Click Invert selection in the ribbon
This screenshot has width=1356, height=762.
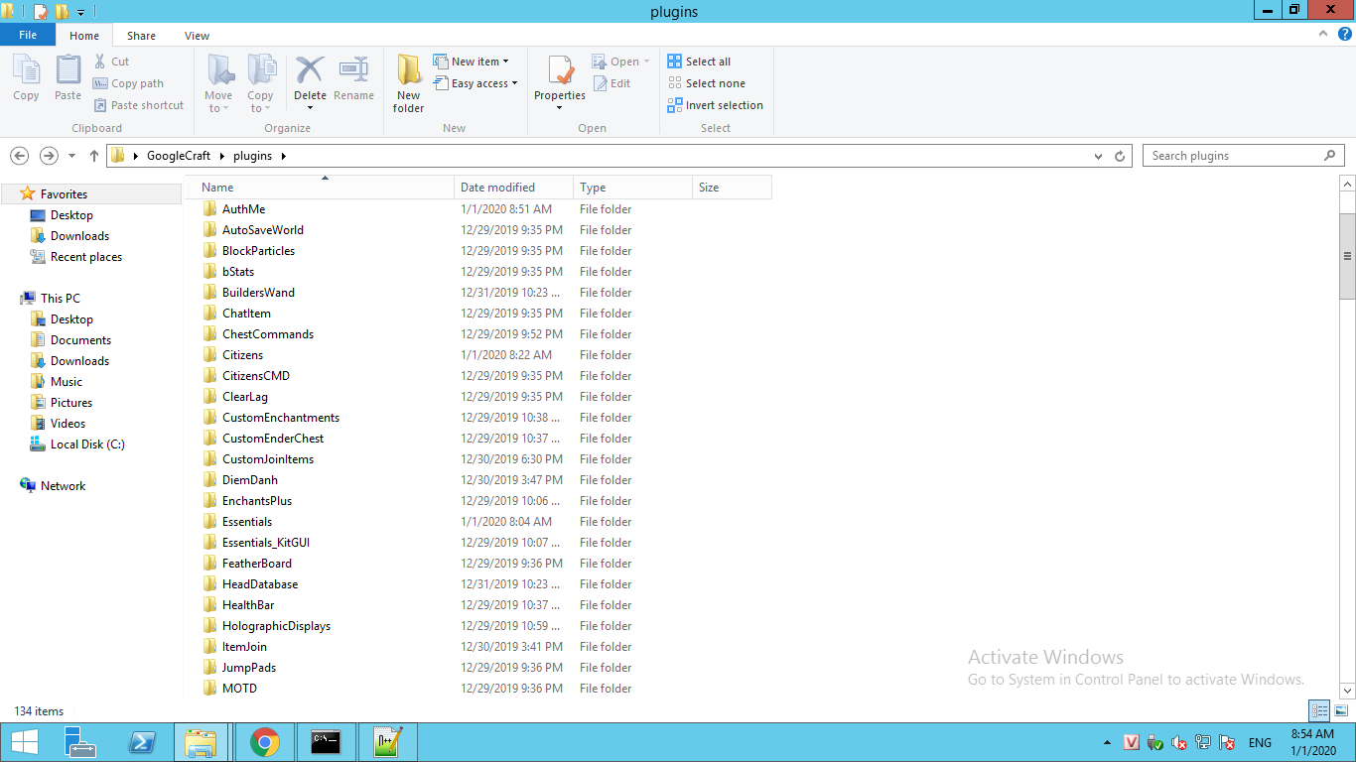(715, 105)
